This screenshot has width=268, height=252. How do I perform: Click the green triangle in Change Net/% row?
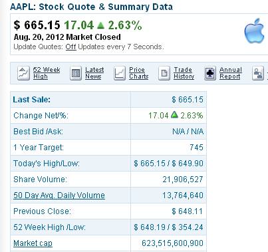coord(174,114)
